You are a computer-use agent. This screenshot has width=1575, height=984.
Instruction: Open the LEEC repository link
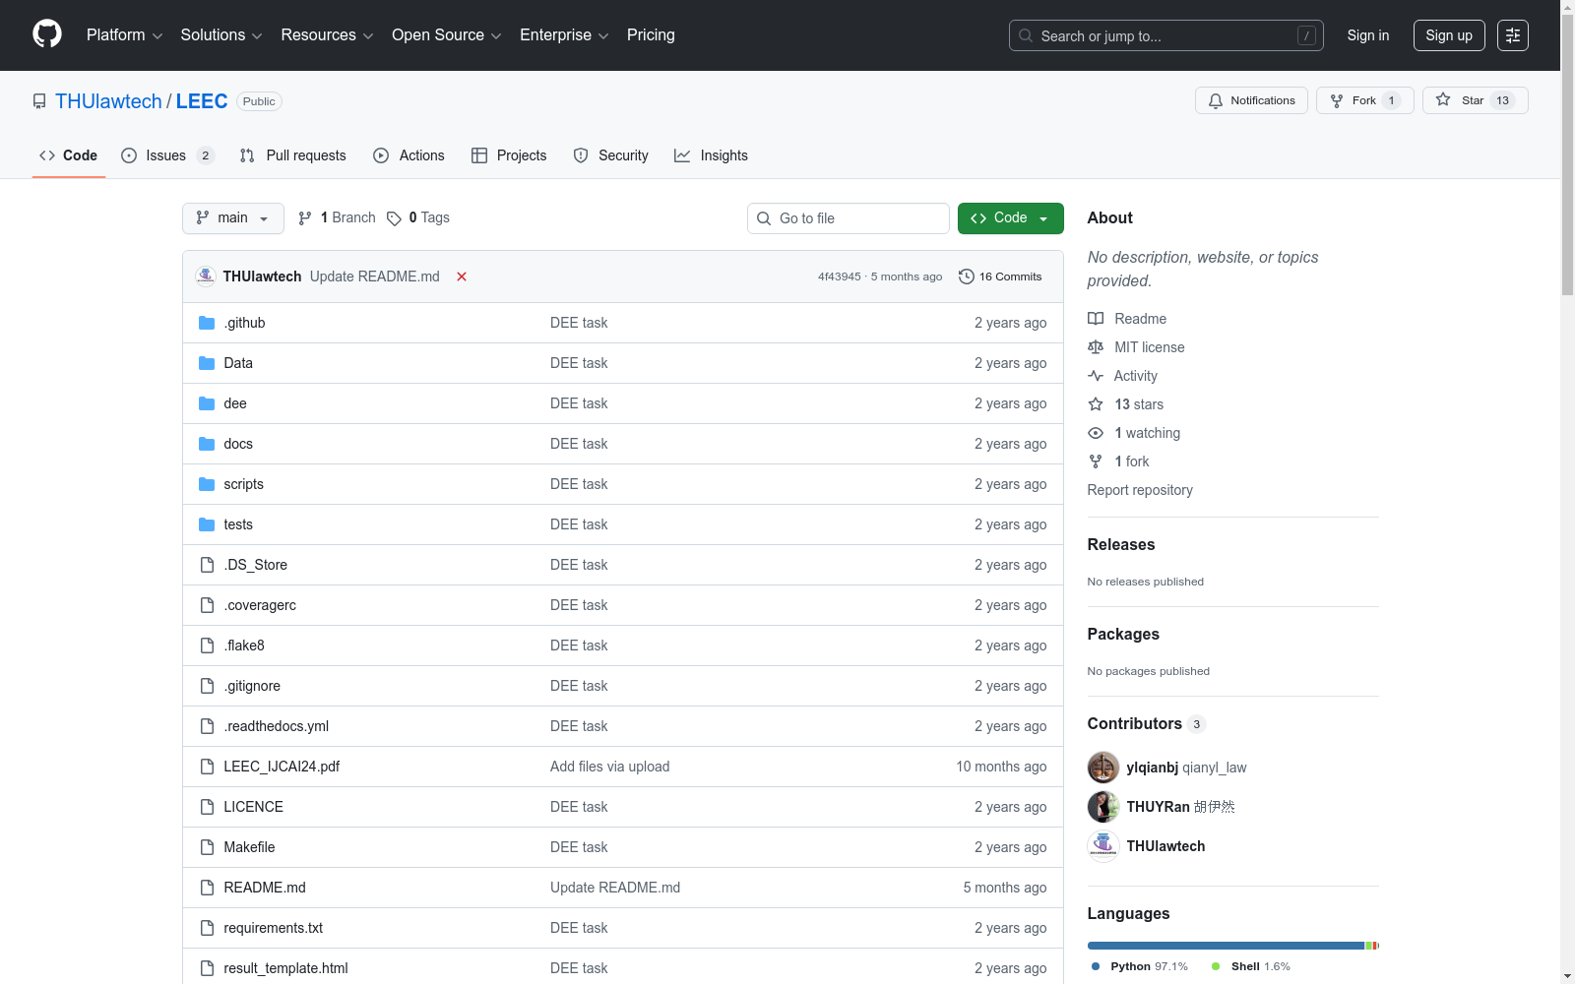(202, 101)
